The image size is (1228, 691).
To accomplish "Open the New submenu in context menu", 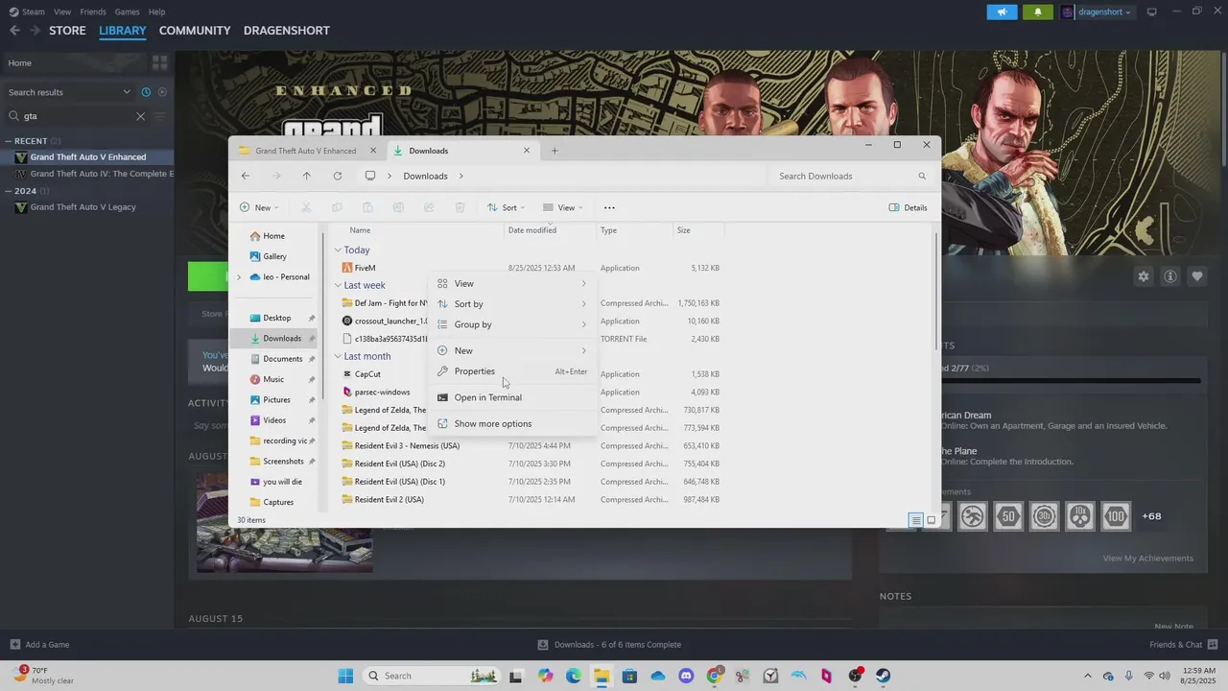I will [x=512, y=350].
